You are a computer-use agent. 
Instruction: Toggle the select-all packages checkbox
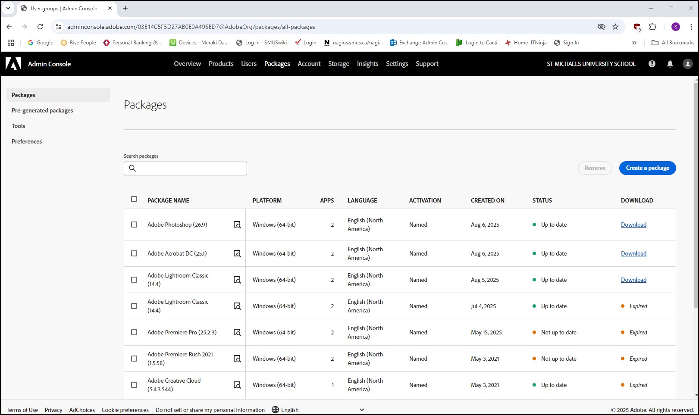(134, 199)
